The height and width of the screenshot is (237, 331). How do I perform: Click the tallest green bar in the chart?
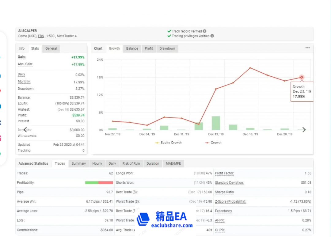[216, 123]
